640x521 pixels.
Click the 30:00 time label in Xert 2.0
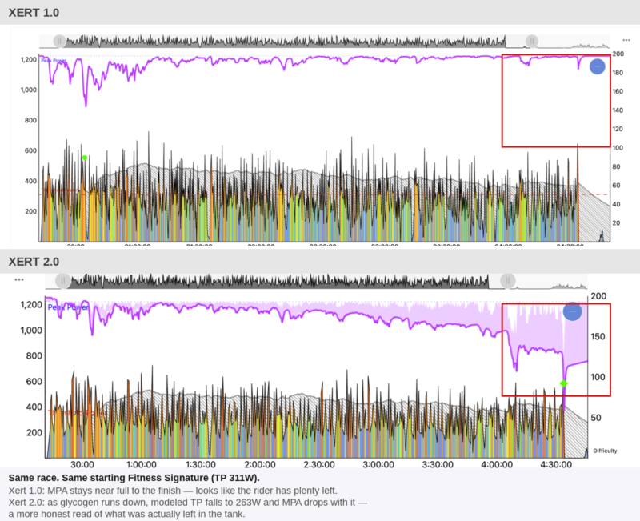82,464
